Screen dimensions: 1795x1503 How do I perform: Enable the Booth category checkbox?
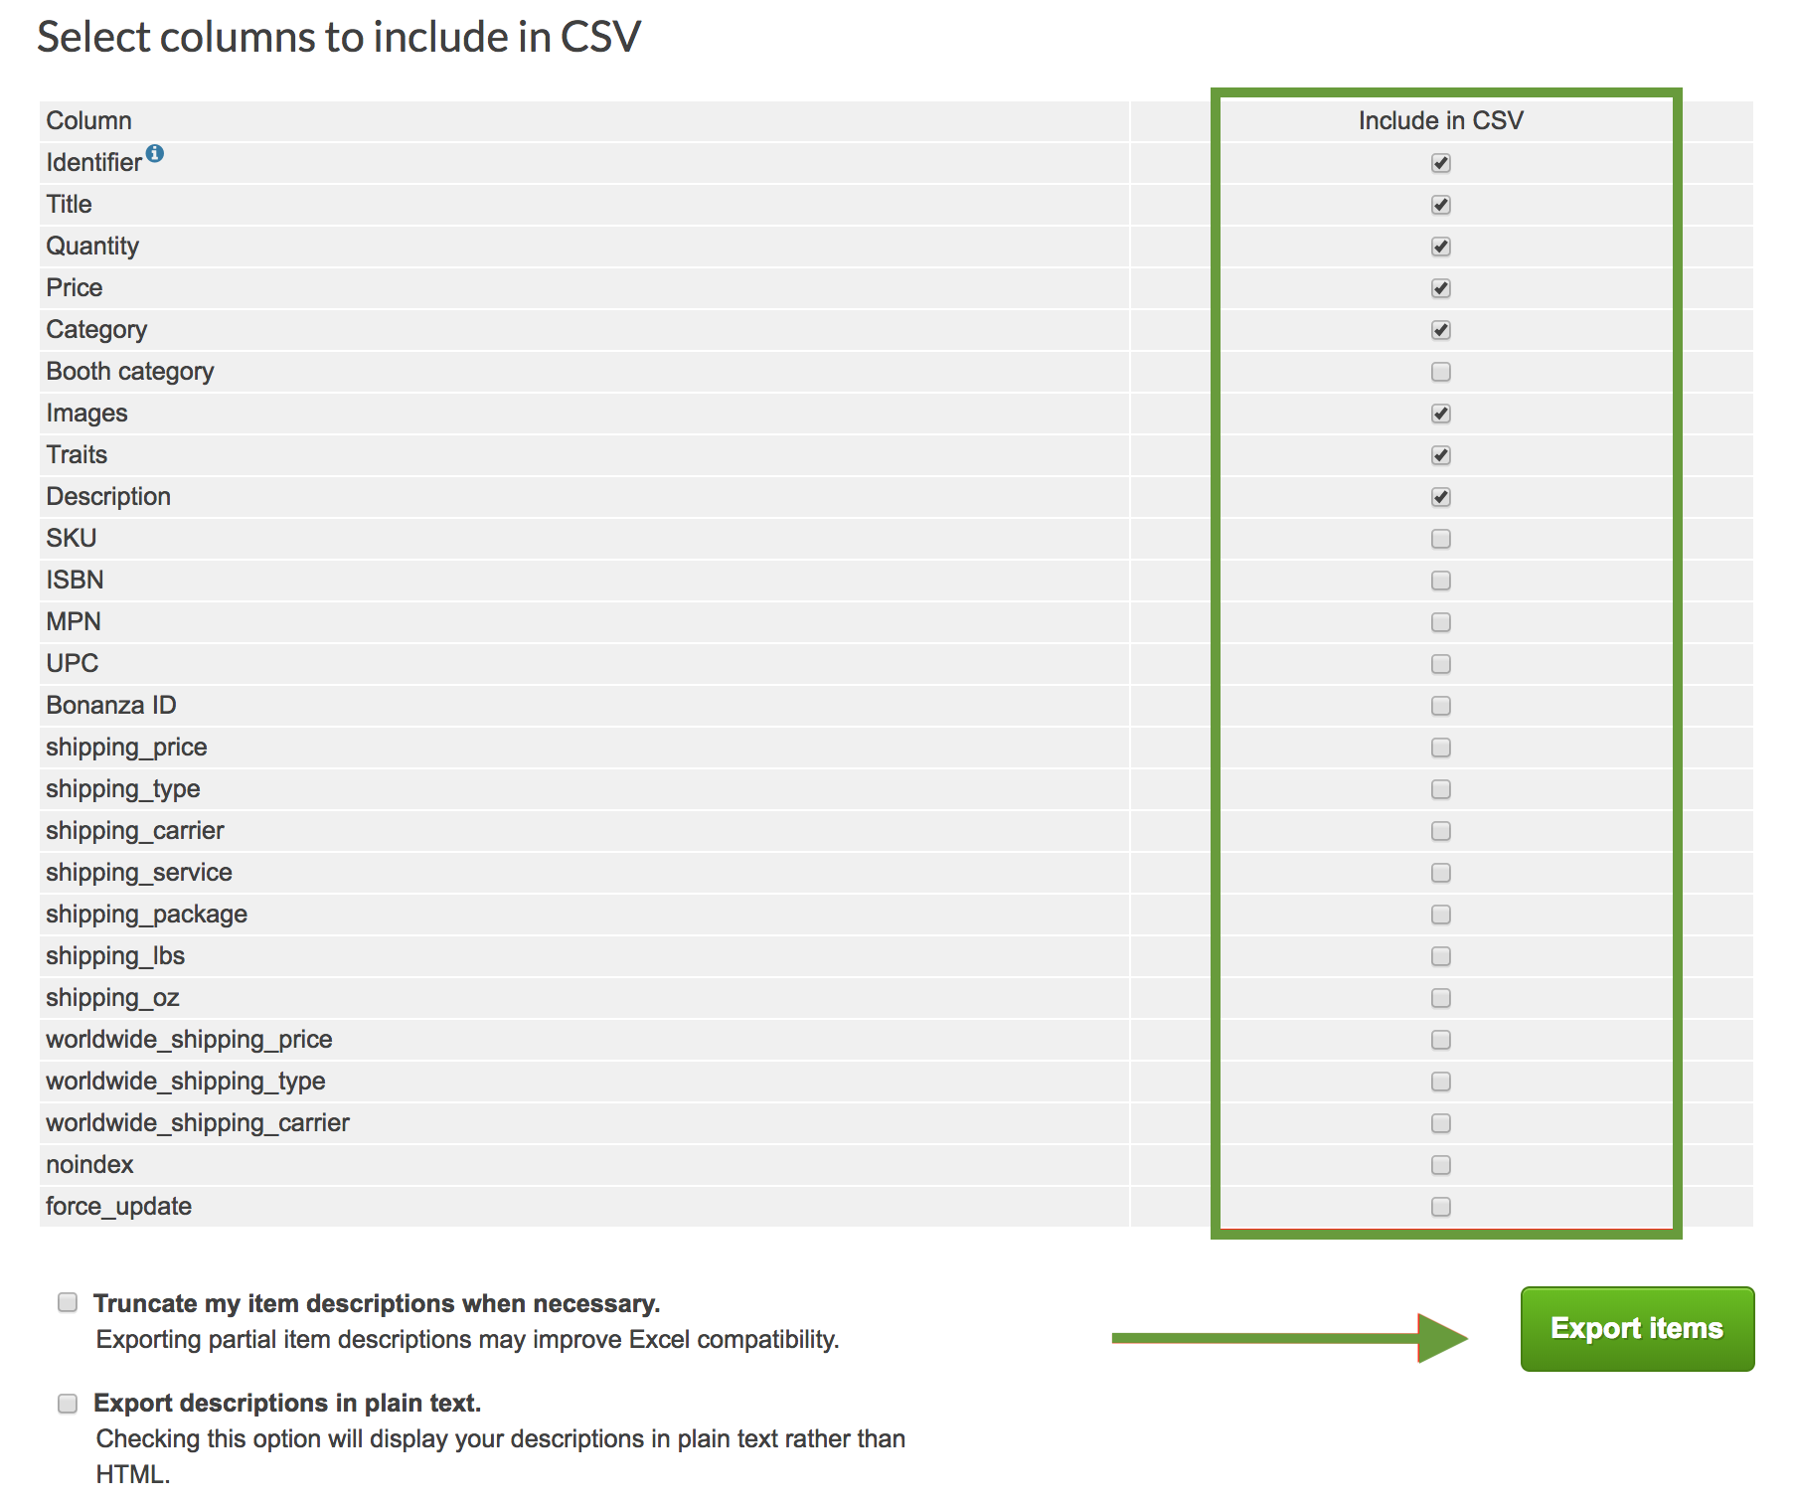(x=1440, y=372)
